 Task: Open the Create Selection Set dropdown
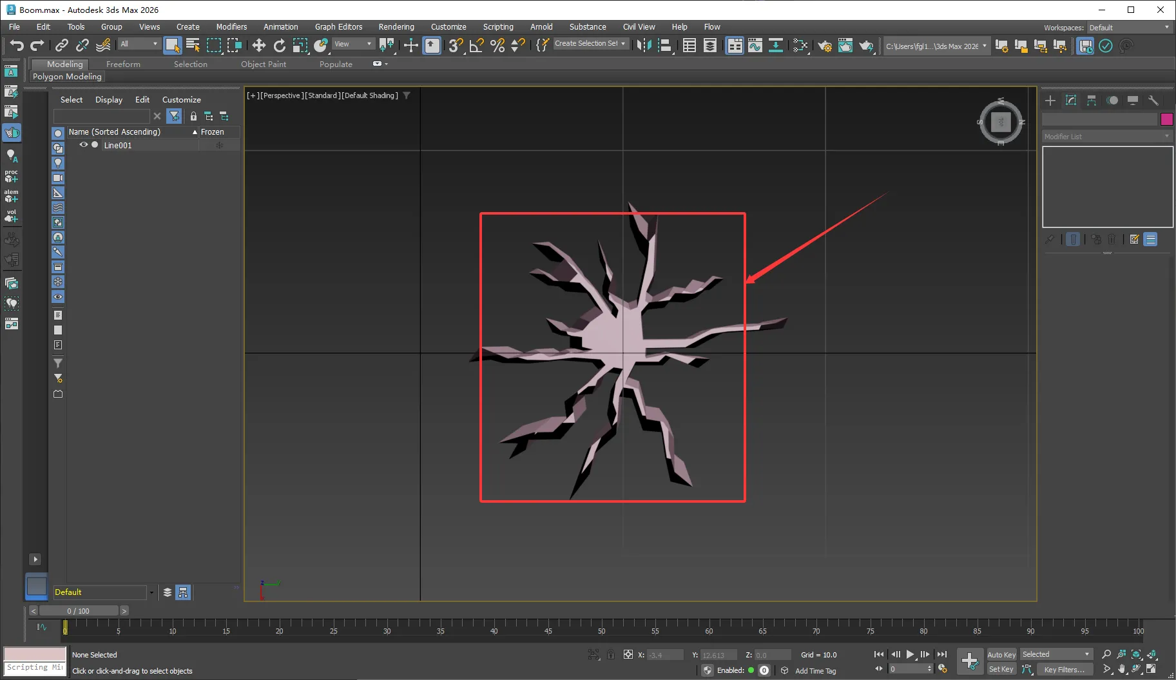590,44
